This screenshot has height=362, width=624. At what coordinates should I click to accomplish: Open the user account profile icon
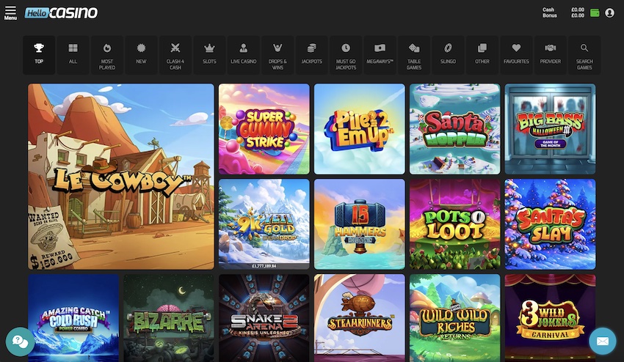tap(609, 12)
